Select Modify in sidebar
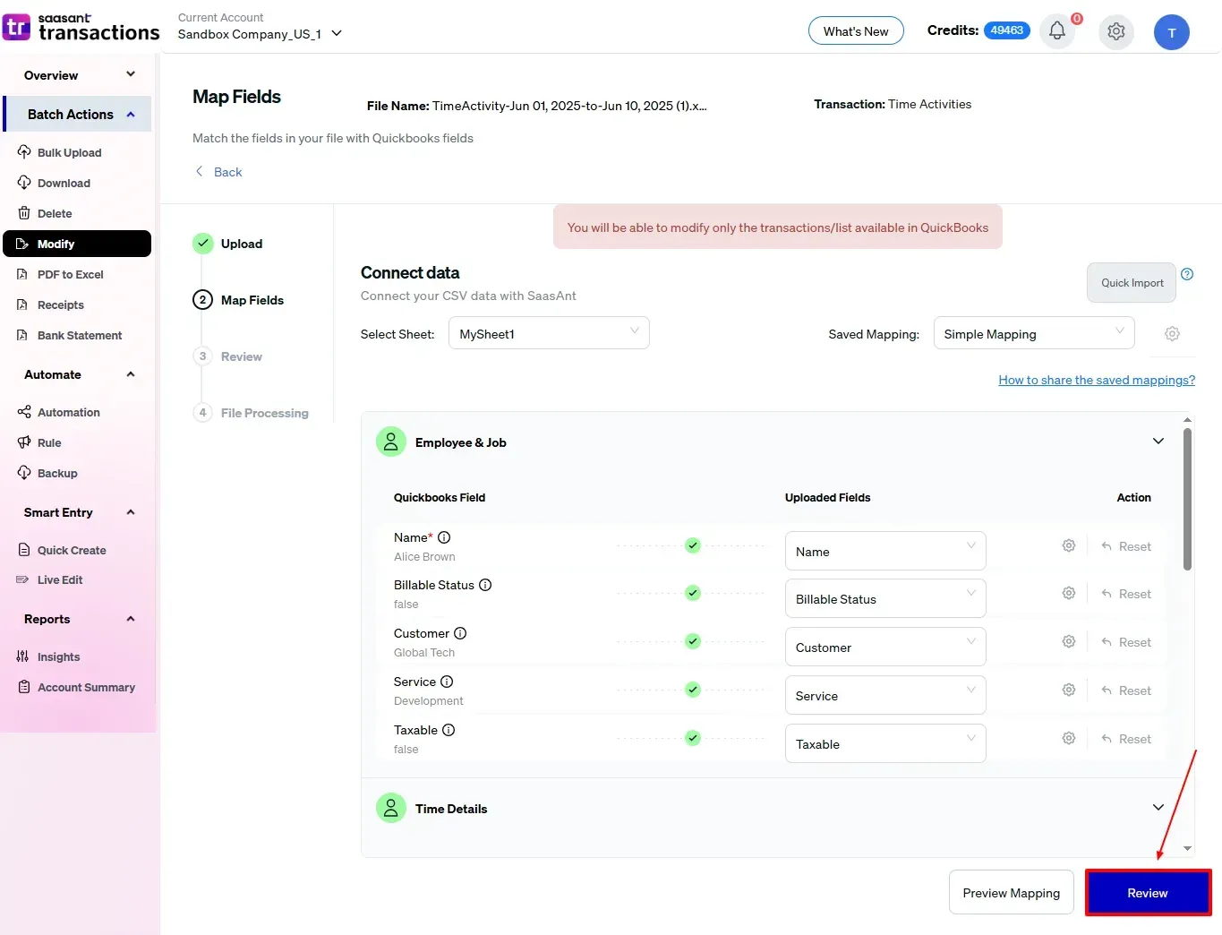Screen dimensions: 1222x935 [77, 244]
